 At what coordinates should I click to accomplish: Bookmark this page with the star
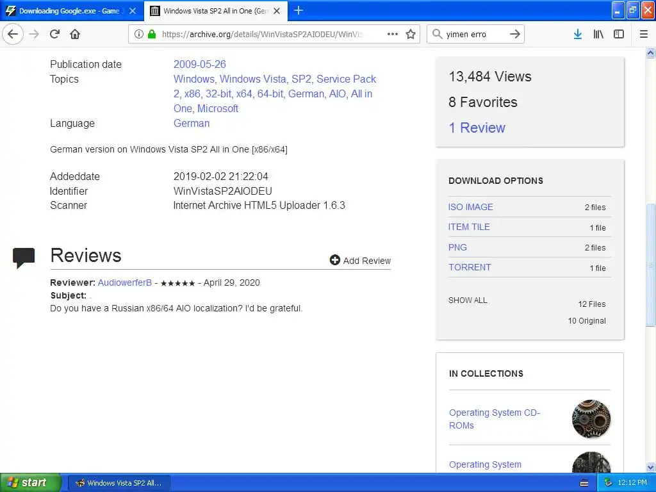411,34
